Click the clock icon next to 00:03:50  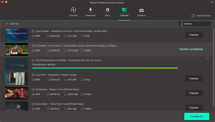48,36
